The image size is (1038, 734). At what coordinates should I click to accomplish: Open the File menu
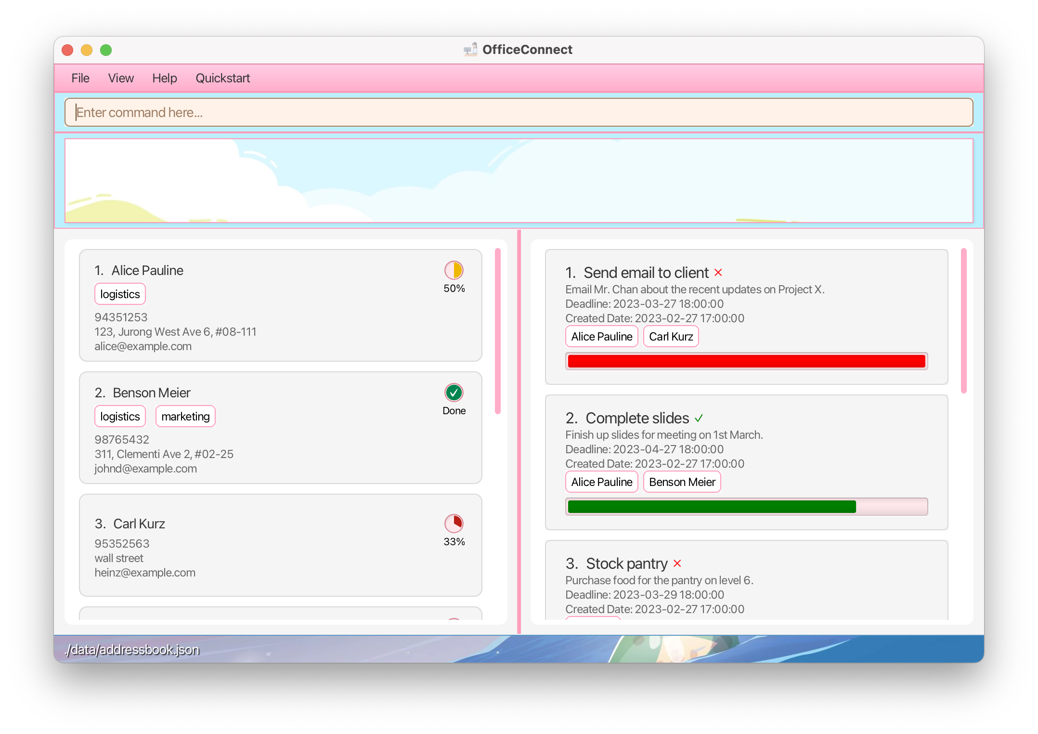tap(80, 78)
